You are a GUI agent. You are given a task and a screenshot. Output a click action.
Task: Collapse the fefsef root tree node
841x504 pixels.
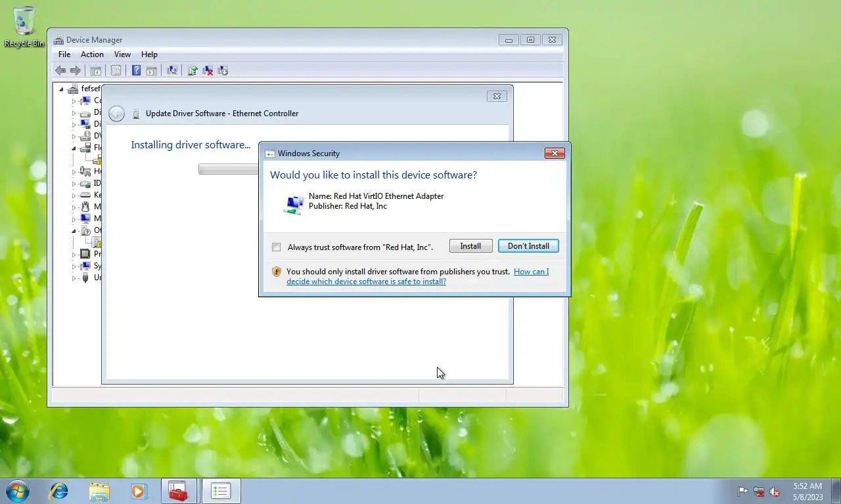(62, 89)
